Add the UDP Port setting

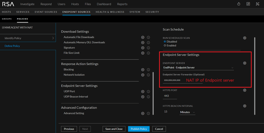point(143,92)
